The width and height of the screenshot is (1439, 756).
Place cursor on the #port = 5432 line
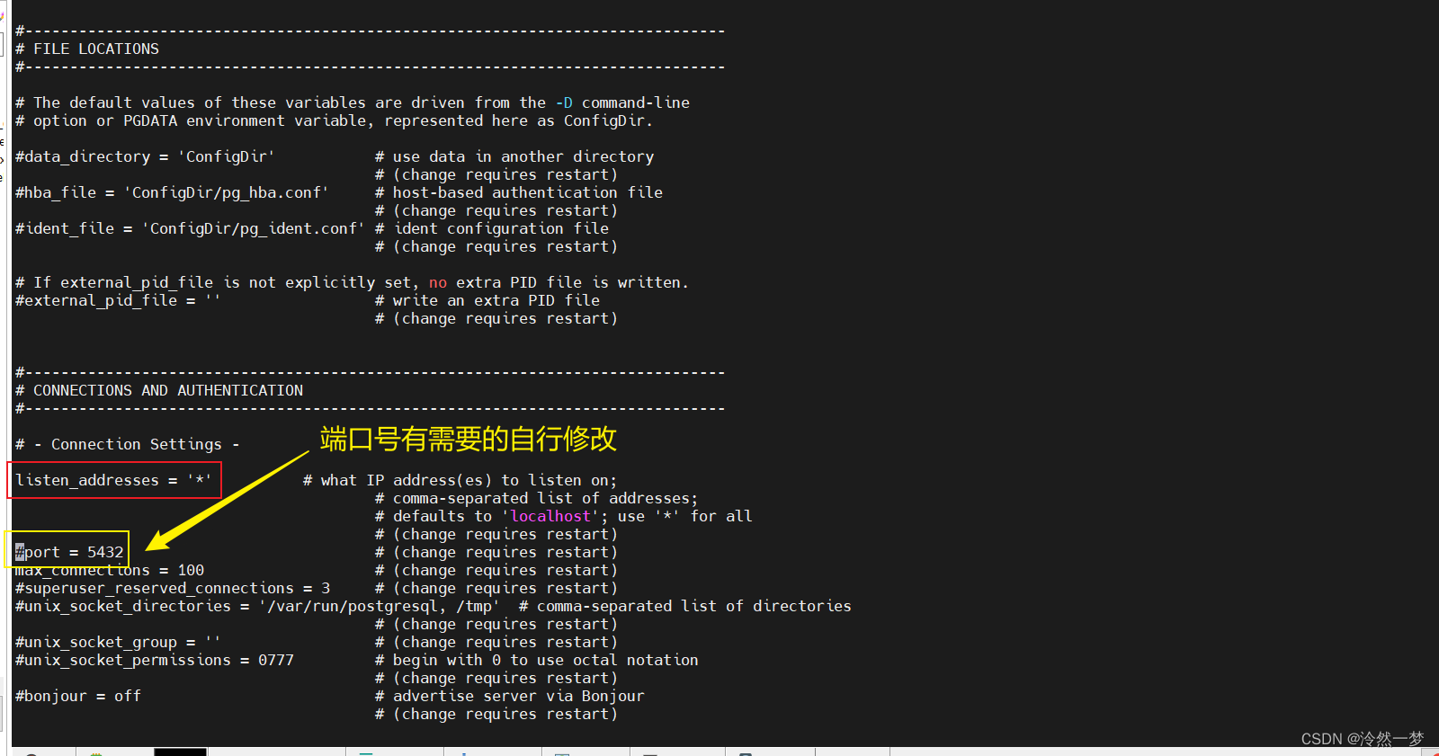[69, 552]
